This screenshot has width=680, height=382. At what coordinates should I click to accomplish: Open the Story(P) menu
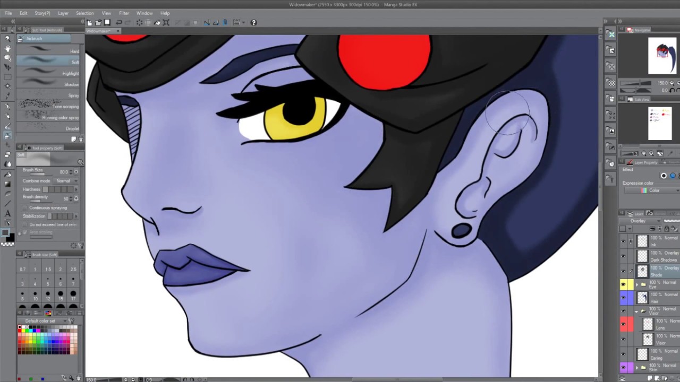tap(42, 13)
